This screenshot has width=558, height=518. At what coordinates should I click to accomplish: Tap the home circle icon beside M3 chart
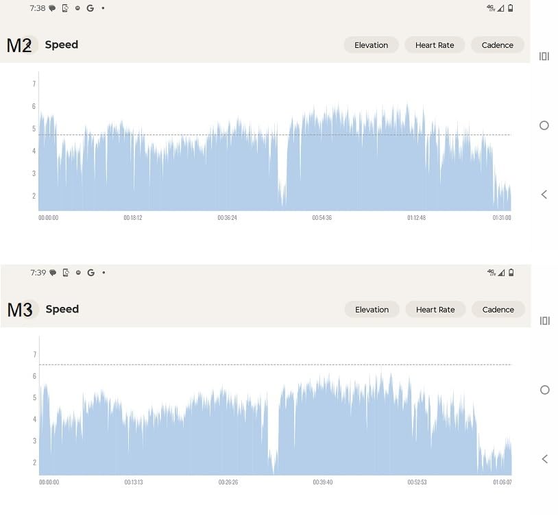pos(545,390)
